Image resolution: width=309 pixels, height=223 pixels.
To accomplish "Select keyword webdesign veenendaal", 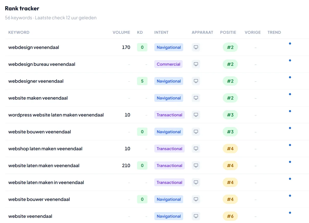I will point(34,47).
